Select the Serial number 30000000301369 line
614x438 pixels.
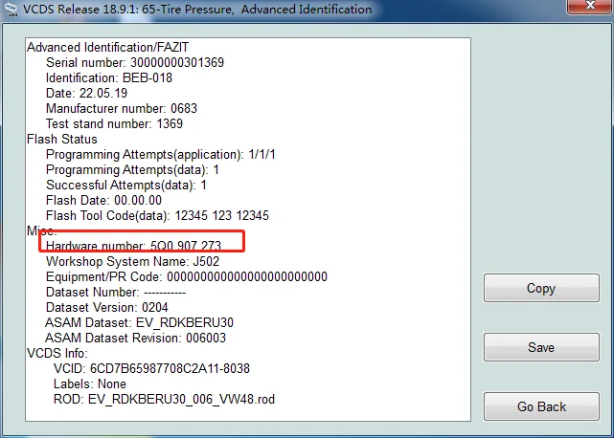(x=135, y=62)
